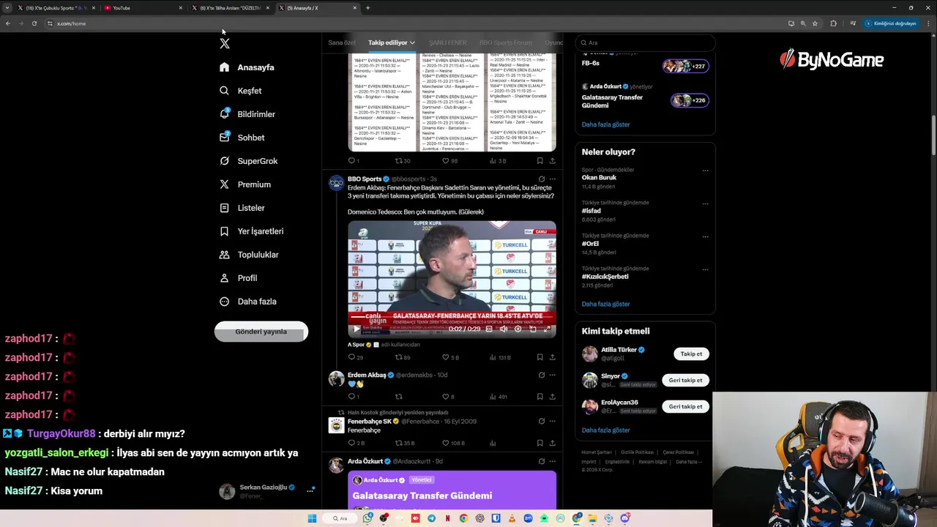Open Sohbet messages

pos(242,138)
